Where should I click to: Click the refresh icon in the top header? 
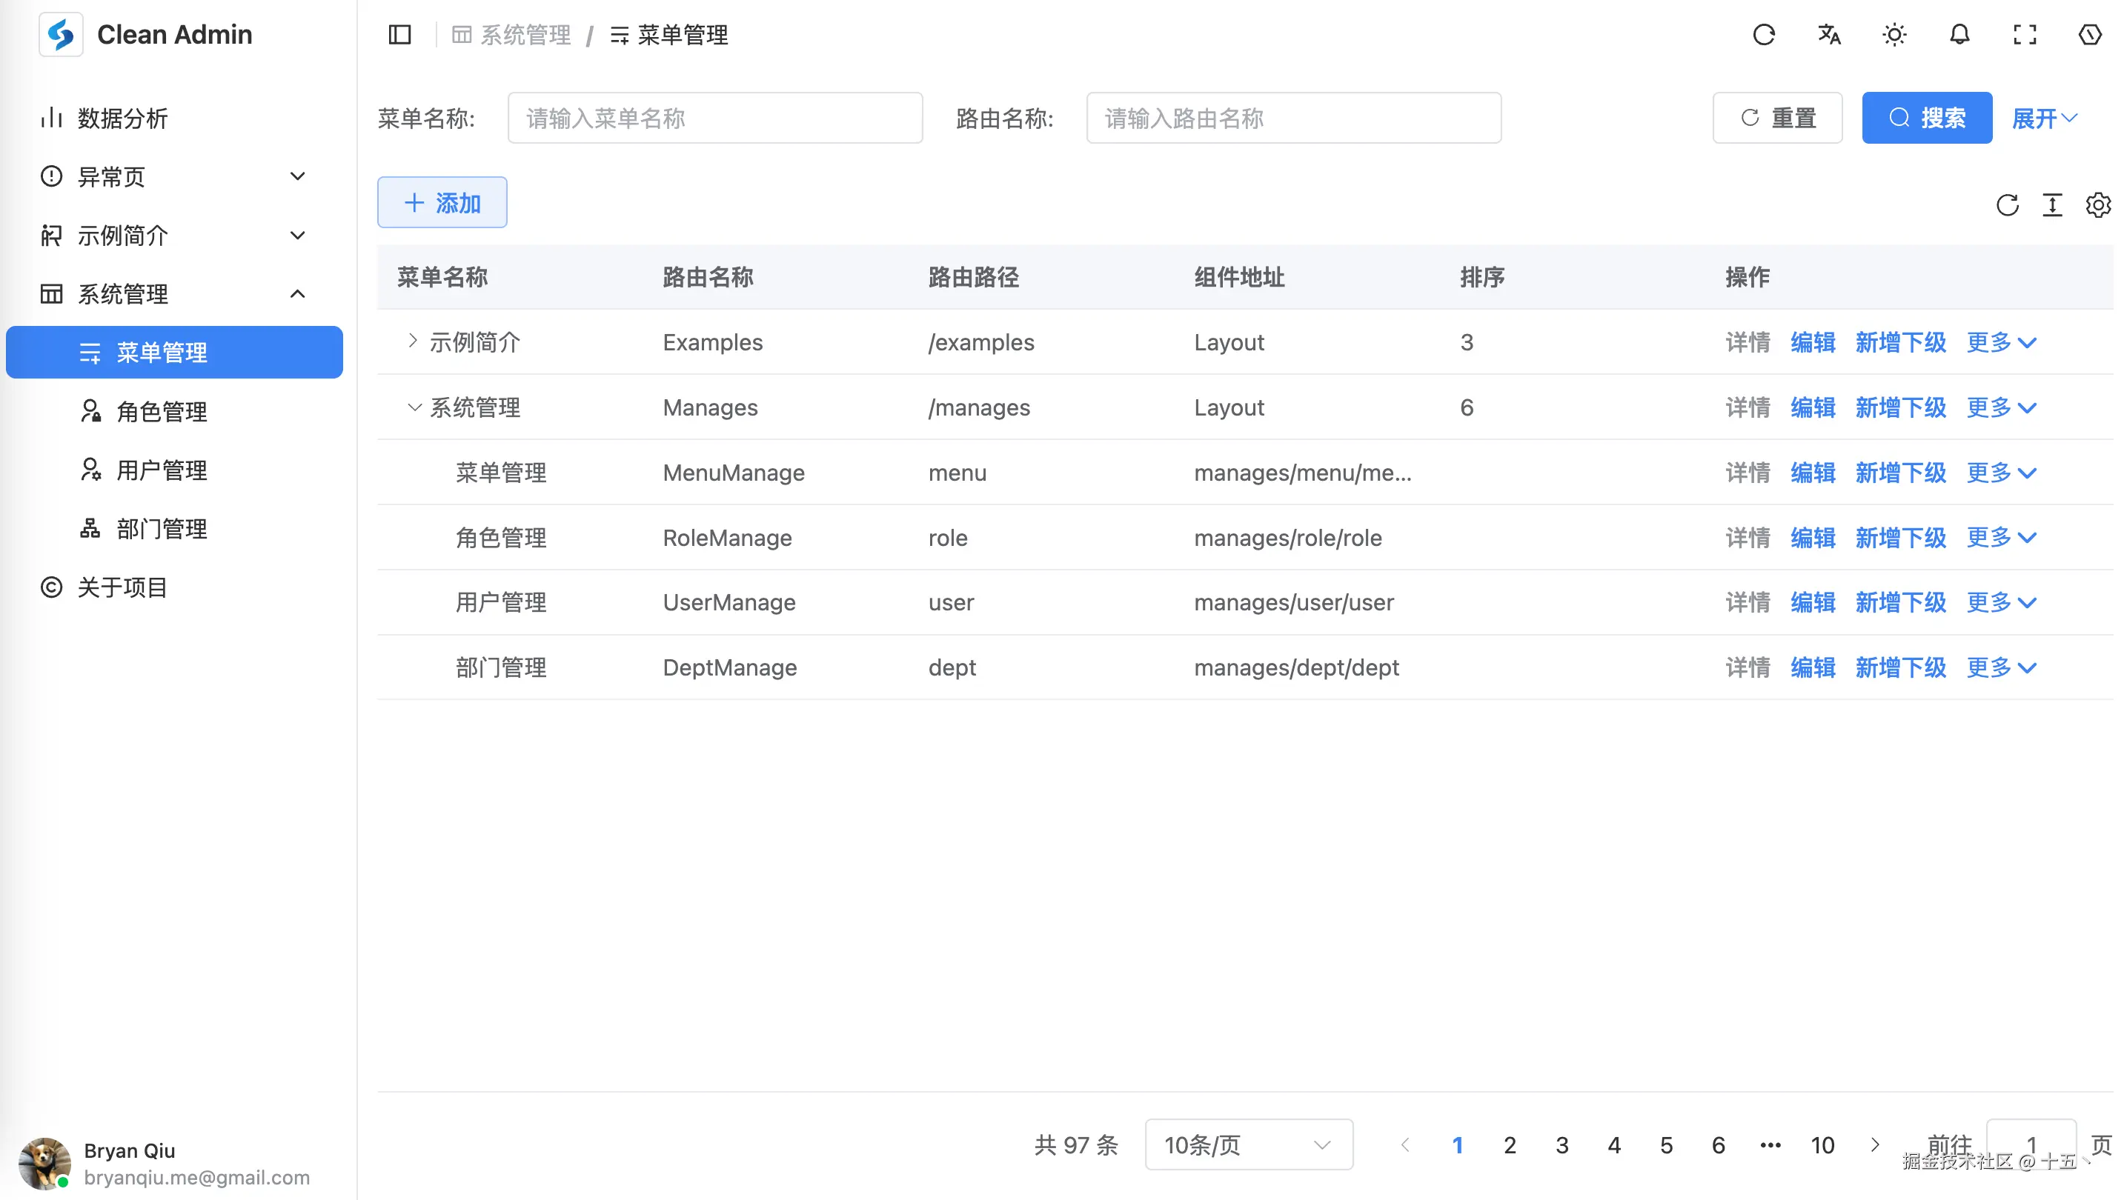tap(1764, 35)
